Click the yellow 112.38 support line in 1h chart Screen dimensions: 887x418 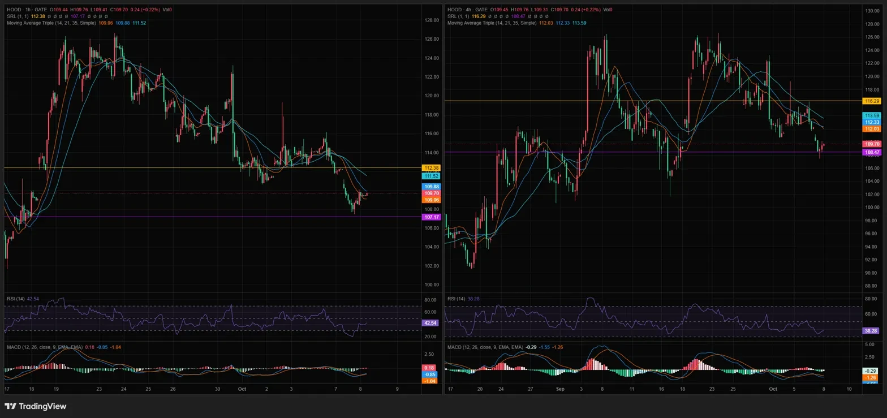tap(212, 168)
